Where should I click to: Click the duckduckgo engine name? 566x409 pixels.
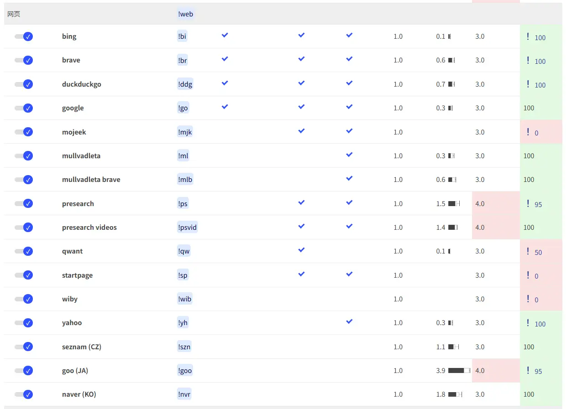click(82, 84)
